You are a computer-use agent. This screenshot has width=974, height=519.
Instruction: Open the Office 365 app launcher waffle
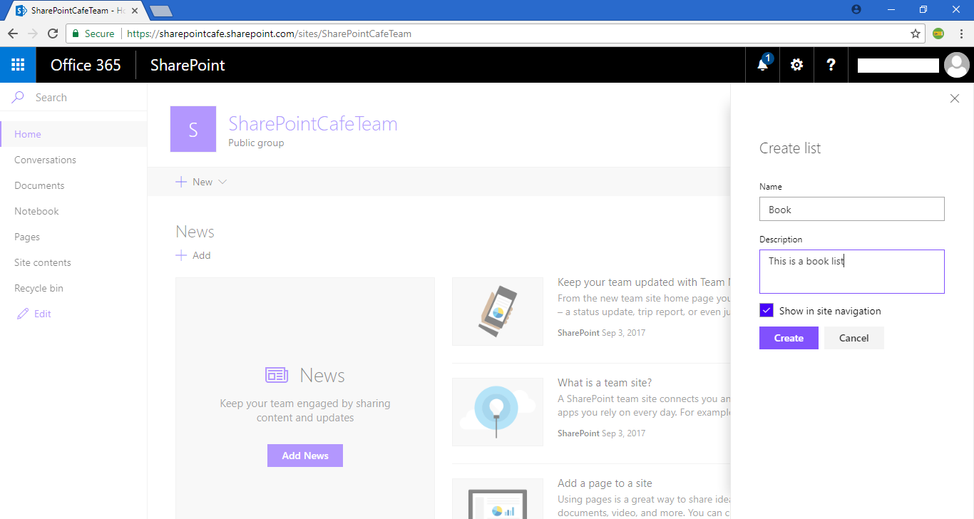pos(18,65)
